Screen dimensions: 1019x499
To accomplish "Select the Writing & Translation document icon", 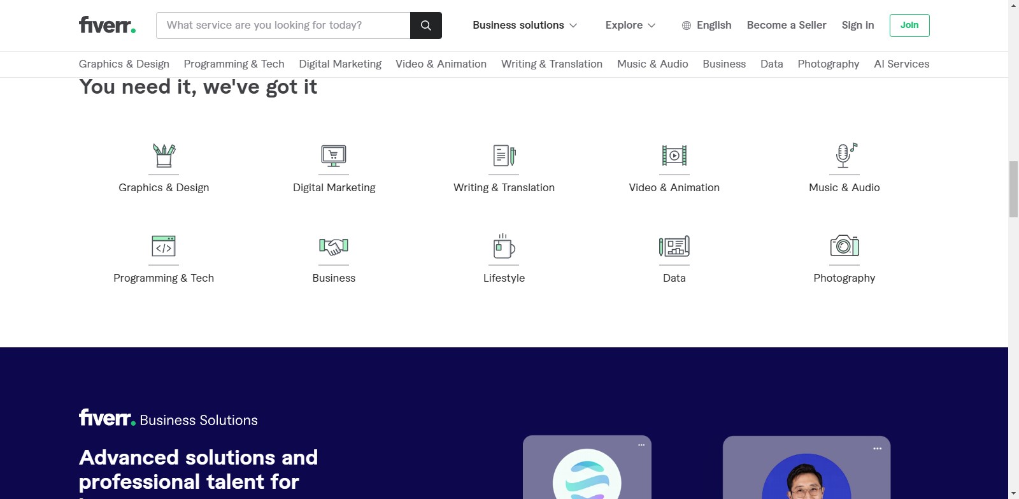I will pyautogui.click(x=504, y=155).
